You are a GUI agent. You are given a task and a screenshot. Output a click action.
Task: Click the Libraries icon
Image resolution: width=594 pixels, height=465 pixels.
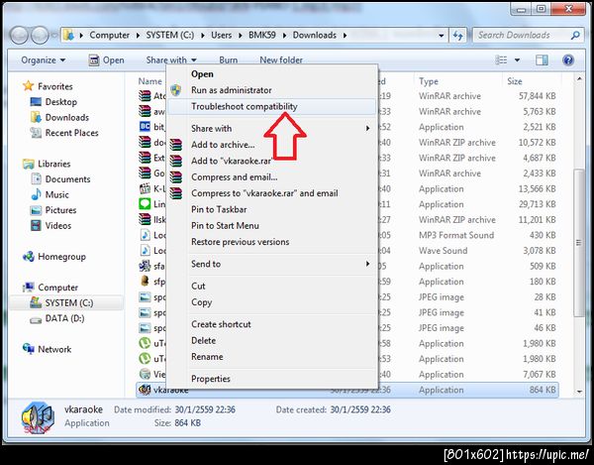pos(28,164)
